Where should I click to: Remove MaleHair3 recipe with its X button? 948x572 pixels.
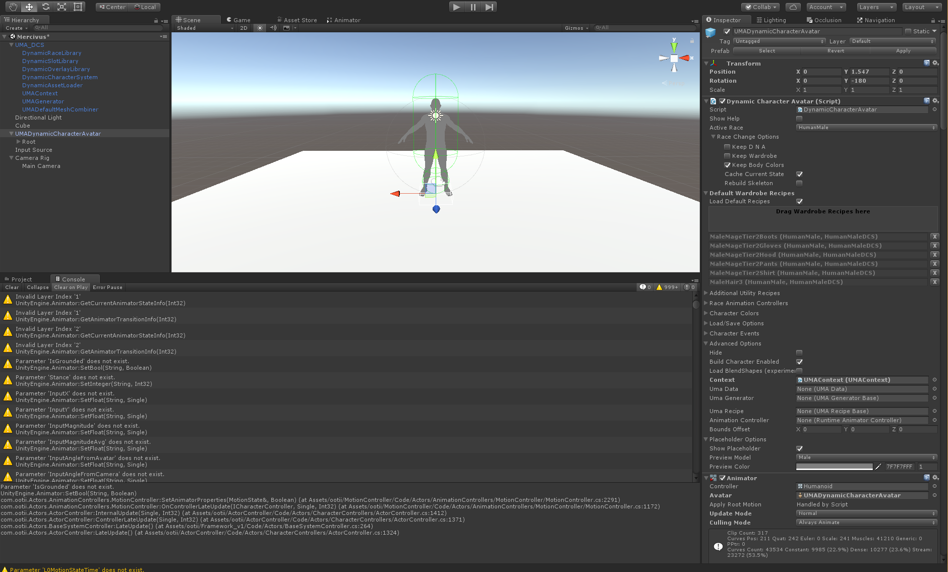click(934, 281)
